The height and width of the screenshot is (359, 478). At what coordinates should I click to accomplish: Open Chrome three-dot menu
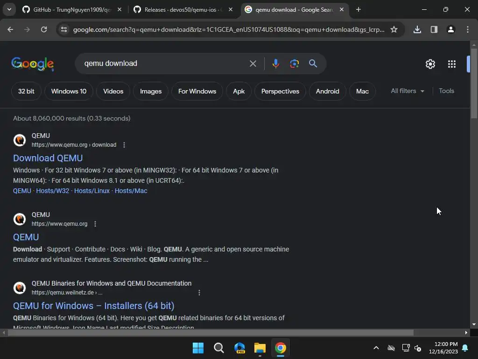click(x=468, y=29)
